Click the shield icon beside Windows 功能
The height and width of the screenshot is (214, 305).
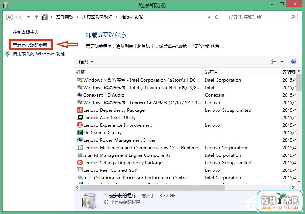pos(8,54)
